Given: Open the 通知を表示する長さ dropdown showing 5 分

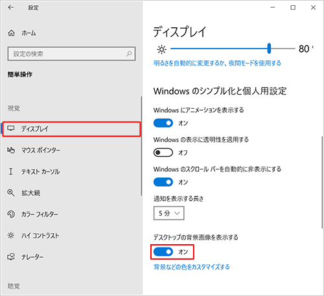Looking at the screenshot, I should pos(169,213).
